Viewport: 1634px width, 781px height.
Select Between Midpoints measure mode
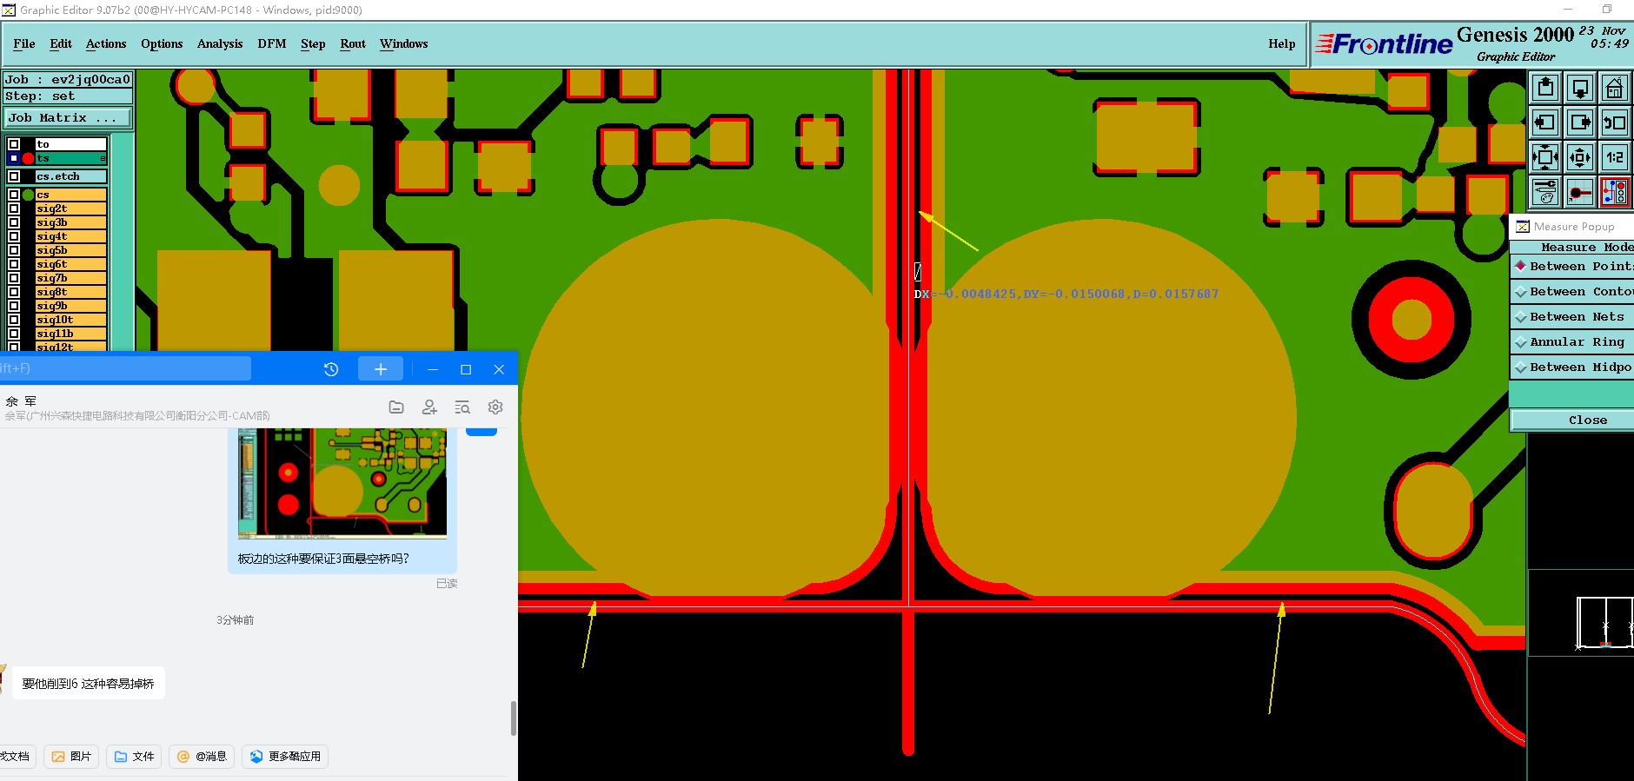coord(1572,367)
